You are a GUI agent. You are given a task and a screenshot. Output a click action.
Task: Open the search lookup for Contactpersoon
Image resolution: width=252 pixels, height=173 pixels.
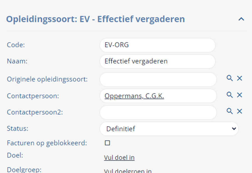230,95
